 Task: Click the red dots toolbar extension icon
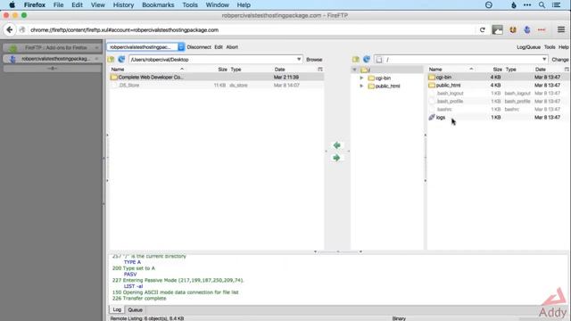[x=542, y=29]
